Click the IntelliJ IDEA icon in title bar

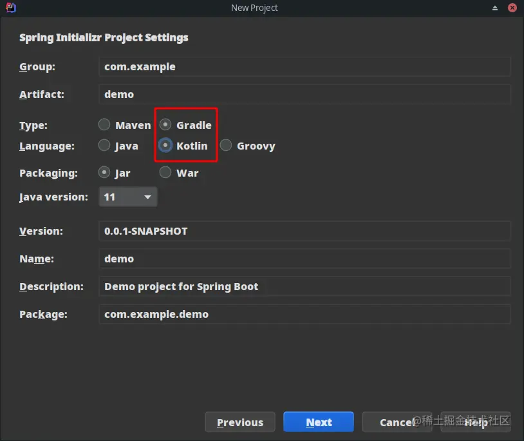pyautogui.click(x=11, y=7)
